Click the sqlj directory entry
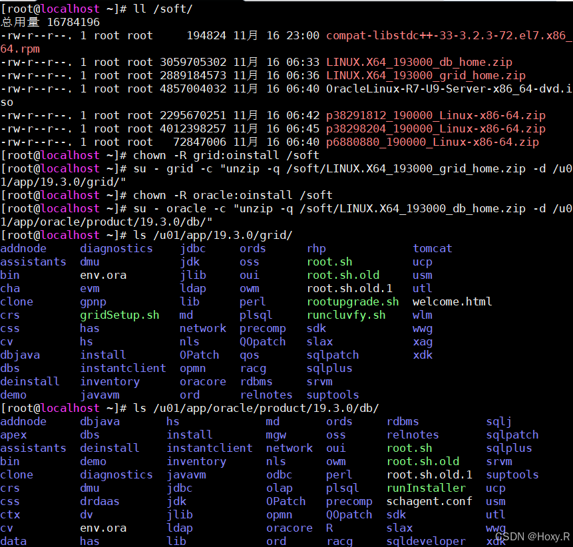Image resolution: width=573 pixels, height=547 pixels. pos(499,421)
